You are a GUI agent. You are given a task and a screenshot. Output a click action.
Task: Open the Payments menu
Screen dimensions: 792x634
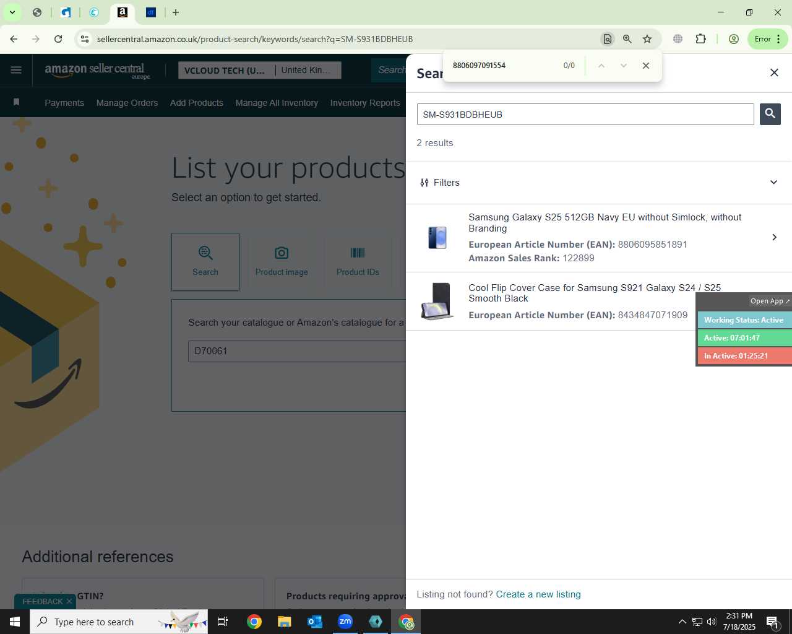(x=64, y=103)
